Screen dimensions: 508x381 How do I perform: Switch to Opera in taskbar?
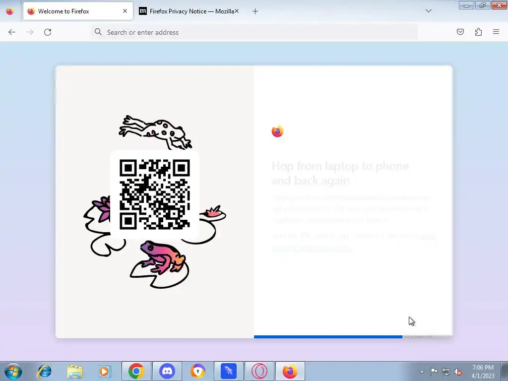259,371
